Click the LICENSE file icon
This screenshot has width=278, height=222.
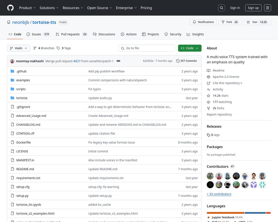(x=12, y=151)
